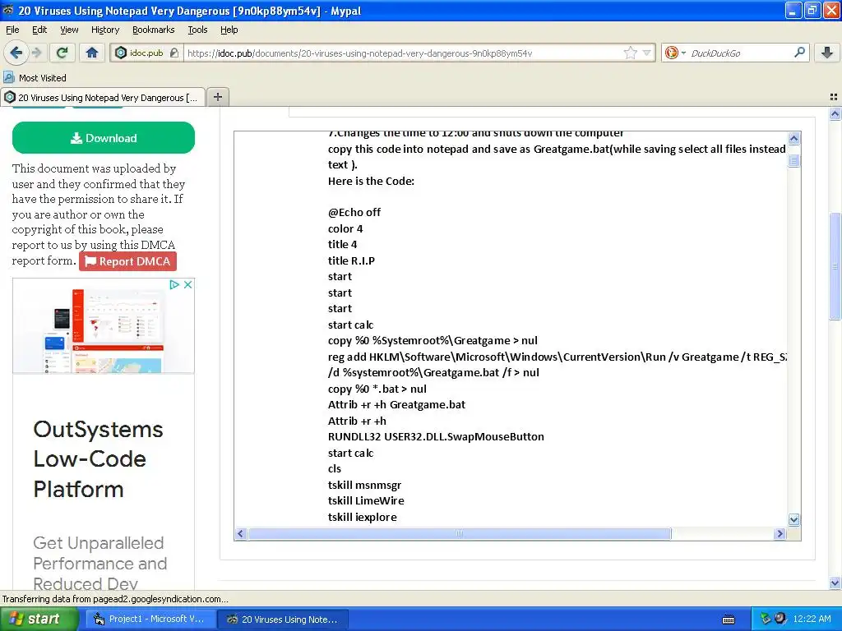Close the ad with the X icon
Image resolution: width=842 pixels, height=631 pixels.
pos(187,284)
